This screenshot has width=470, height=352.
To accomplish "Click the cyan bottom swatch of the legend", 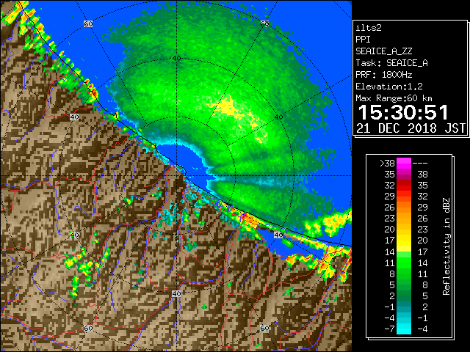I will 404,329.
